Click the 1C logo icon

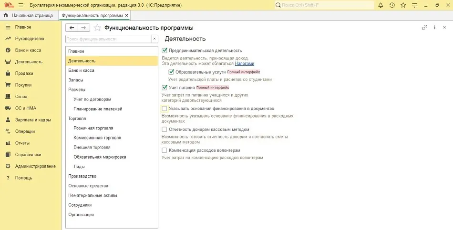pyautogui.click(x=9, y=5)
